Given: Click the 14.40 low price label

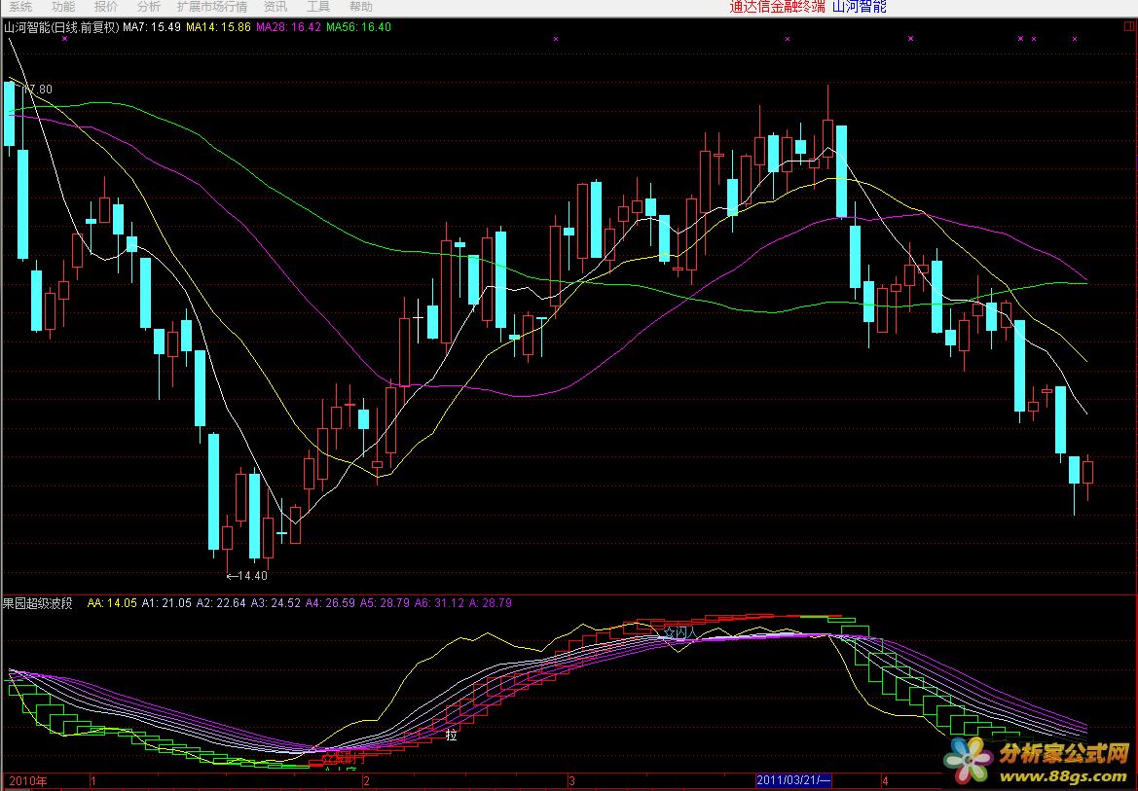Looking at the screenshot, I should (247, 575).
